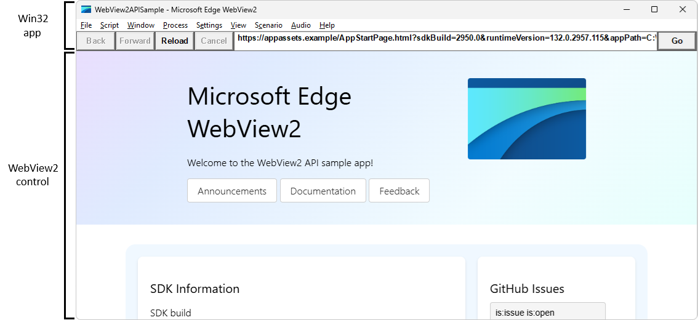Click the Reload toolbar button
This screenshot has width=698, height=320.
pos(175,41)
